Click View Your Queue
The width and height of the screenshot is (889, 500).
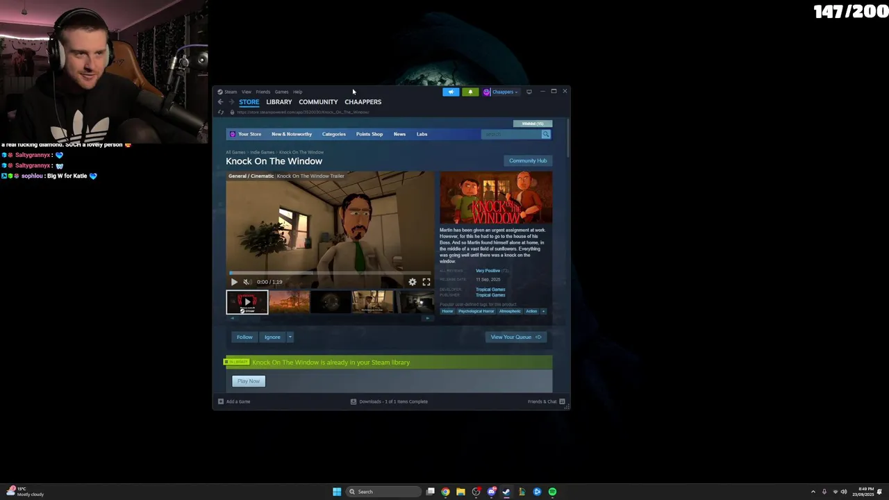coord(516,337)
